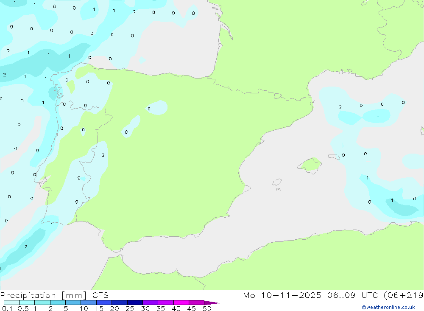424x311 pixels.
Task: Open the weatheronline.co.uk copyright link
Action: (388, 307)
